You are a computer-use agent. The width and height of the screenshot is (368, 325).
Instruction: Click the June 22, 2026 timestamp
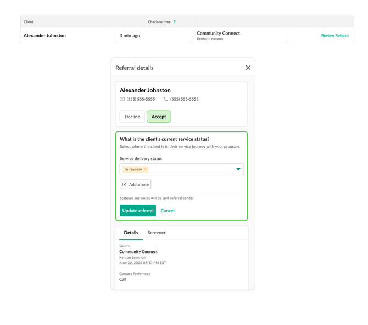coord(142,263)
